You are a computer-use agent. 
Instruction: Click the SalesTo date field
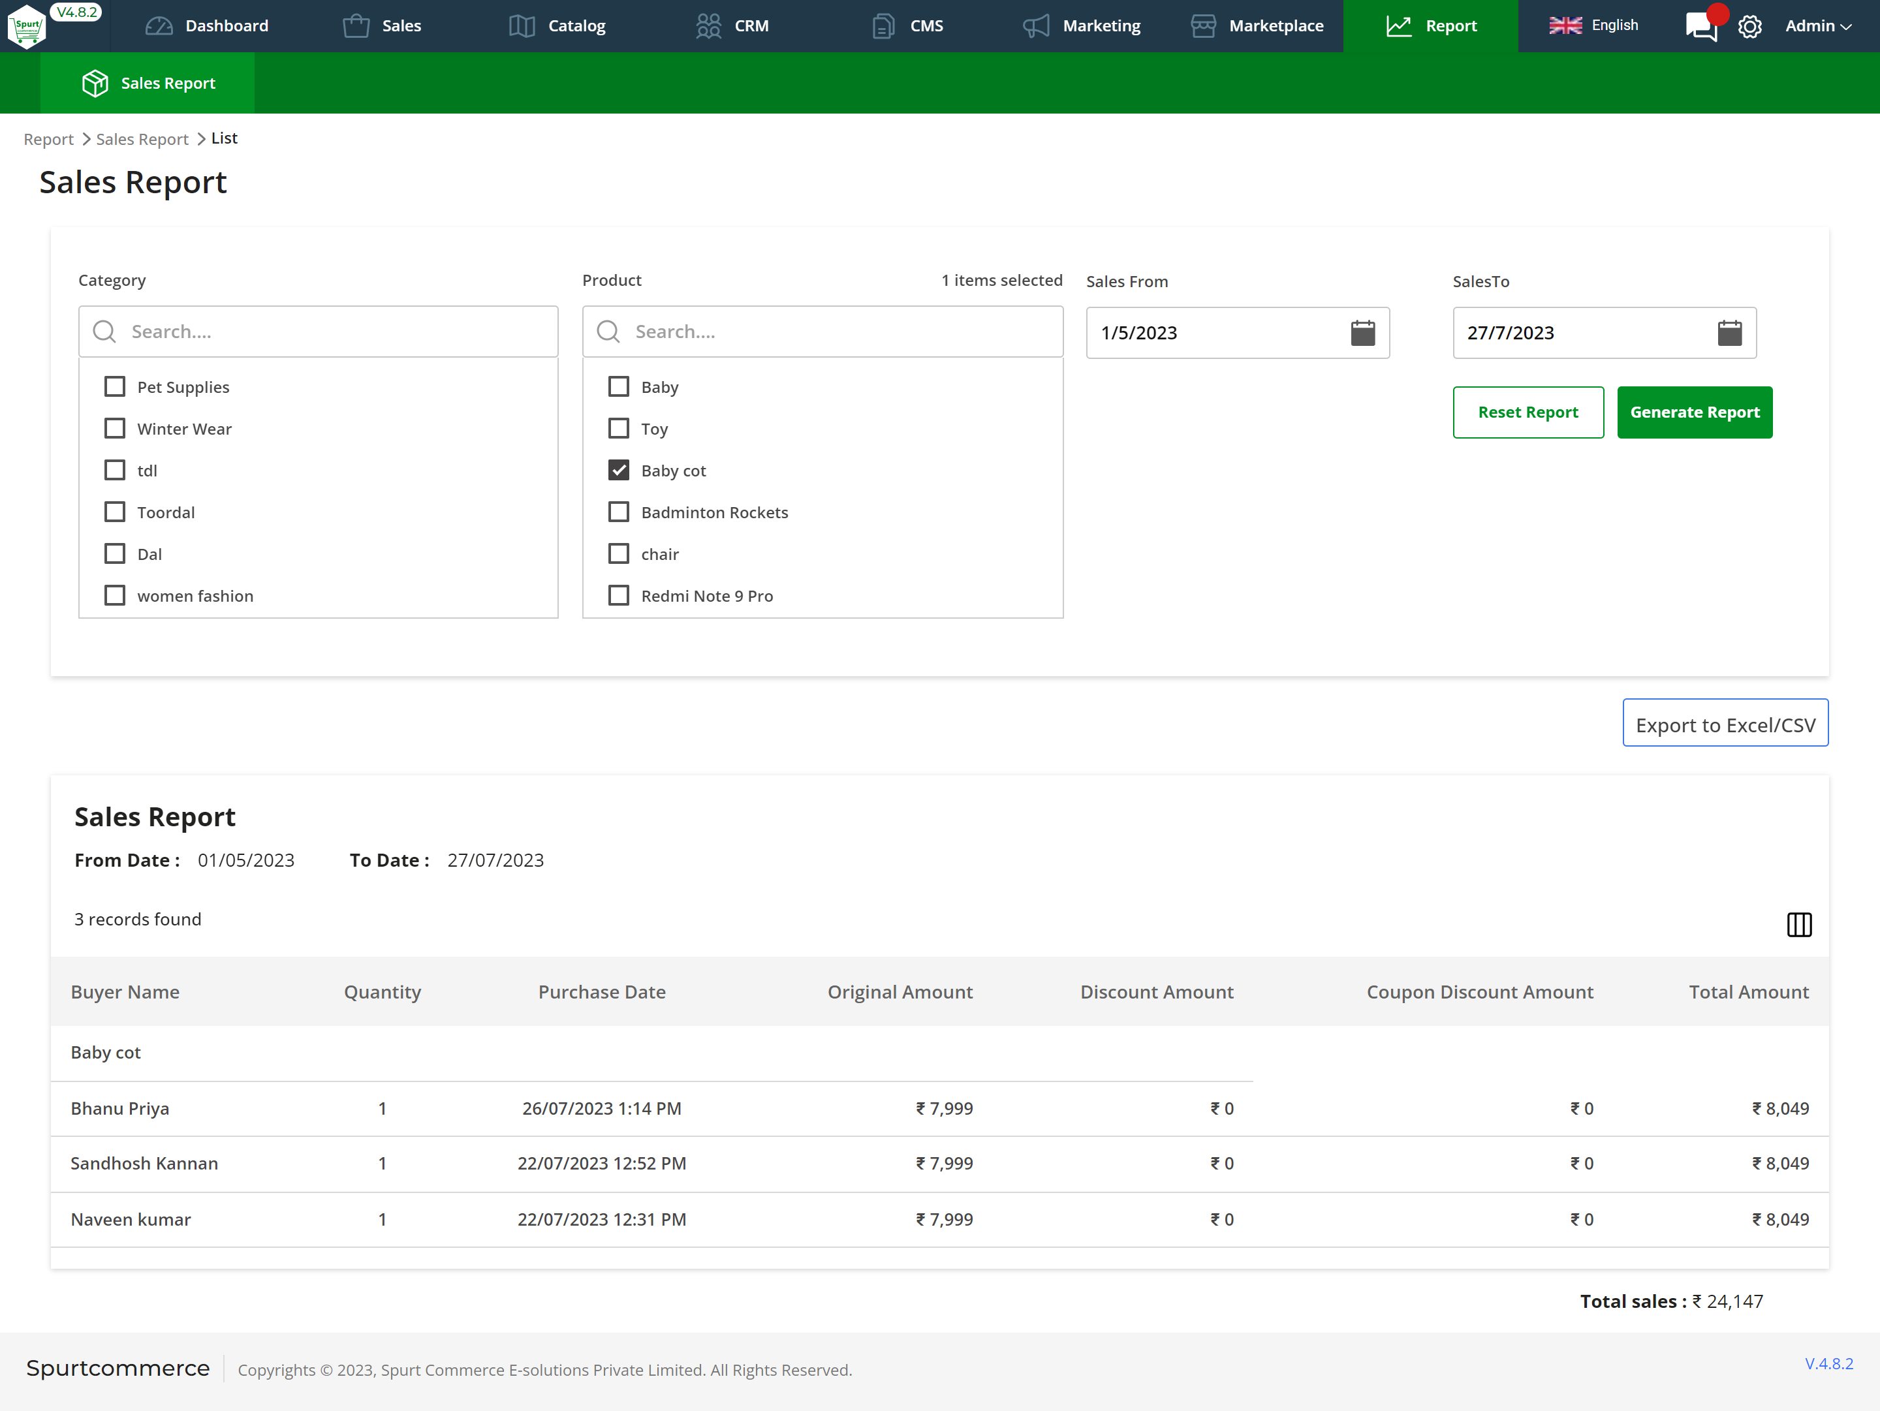[x=1604, y=333]
